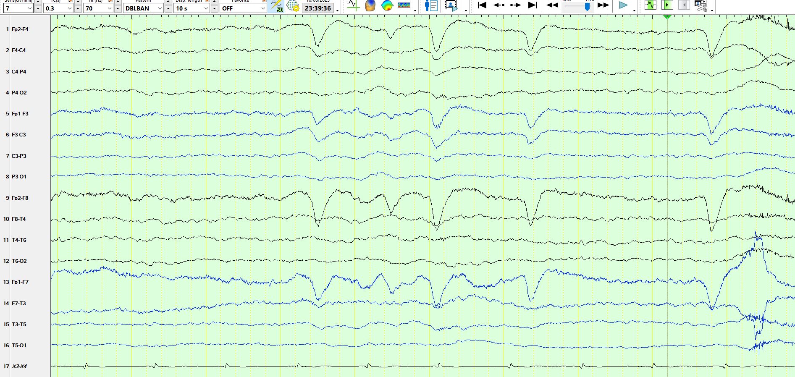
Task: Open the video clip cutting tool
Action: coord(701,5)
